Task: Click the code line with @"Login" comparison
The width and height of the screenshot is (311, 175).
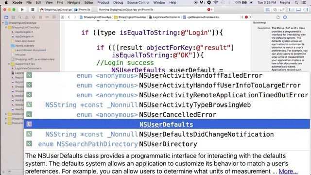Action: 152,33
